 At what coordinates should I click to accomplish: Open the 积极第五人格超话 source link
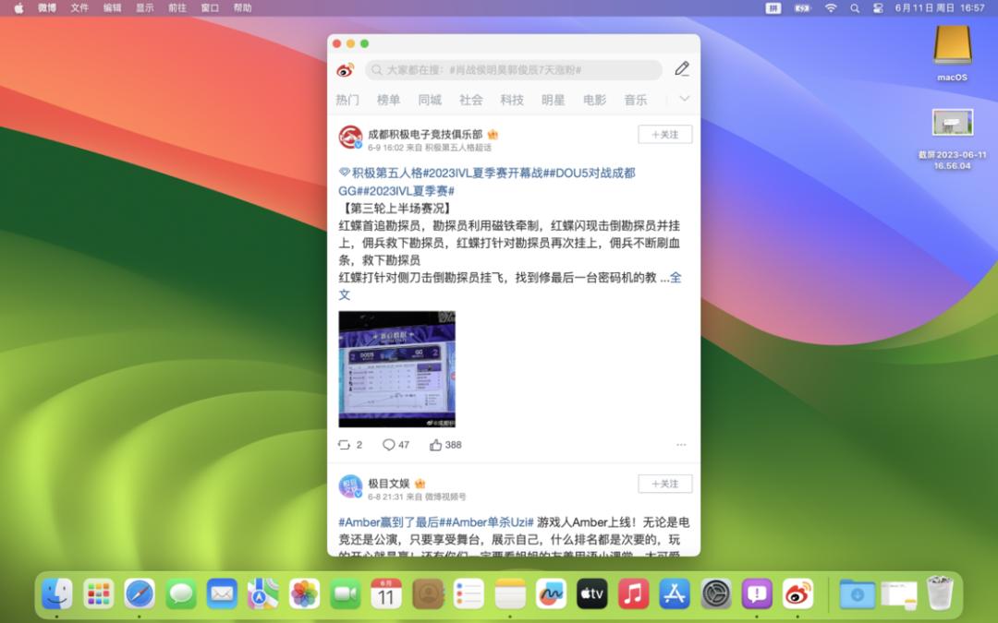tap(458, 148)
